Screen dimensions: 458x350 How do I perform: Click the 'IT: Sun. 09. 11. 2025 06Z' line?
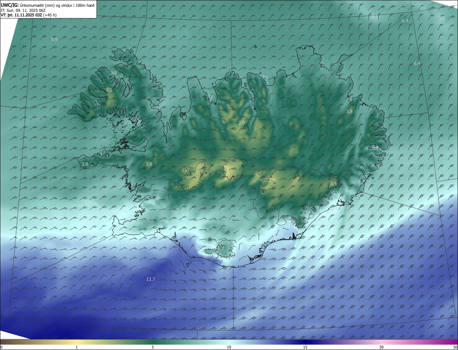pos(23,10)
